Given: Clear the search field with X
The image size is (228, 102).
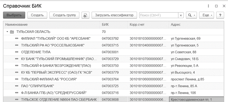Looking at the screenshot, I should [x=181, y=15].
